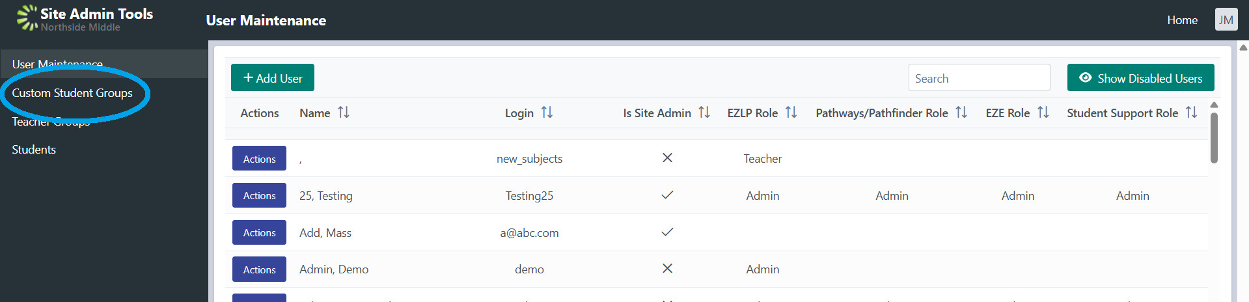Open Teacher Groups in the sidebar

[51, 122]
